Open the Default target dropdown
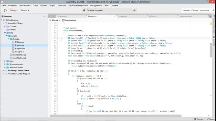The image size is (216, 121). pyautogui.click(x=25, y=10)
